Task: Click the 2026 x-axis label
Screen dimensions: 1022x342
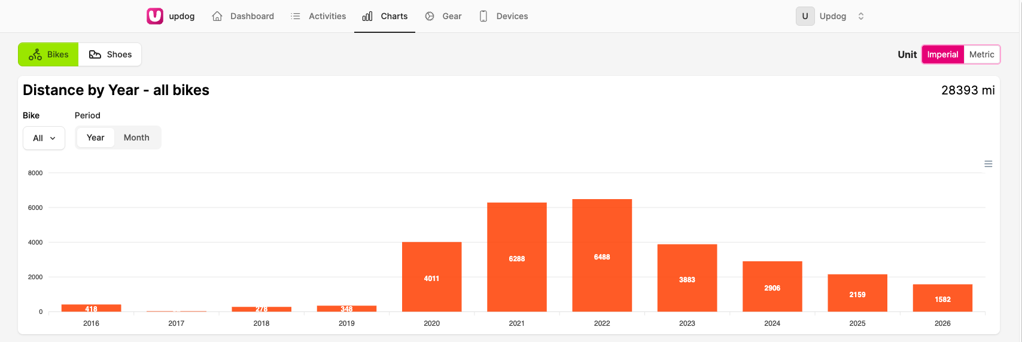Action: tap(942, 323)
